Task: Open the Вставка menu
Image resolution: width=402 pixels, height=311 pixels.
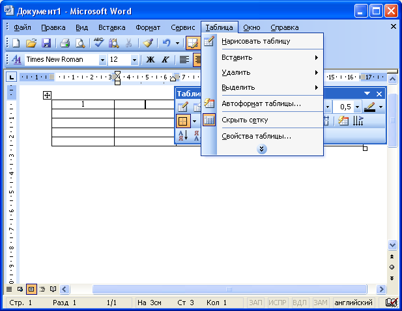Action: 112,27
